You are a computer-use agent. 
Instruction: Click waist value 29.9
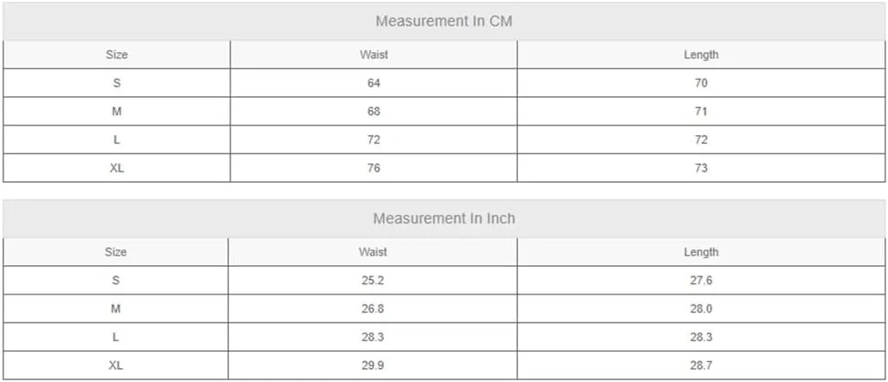point(373,366)
